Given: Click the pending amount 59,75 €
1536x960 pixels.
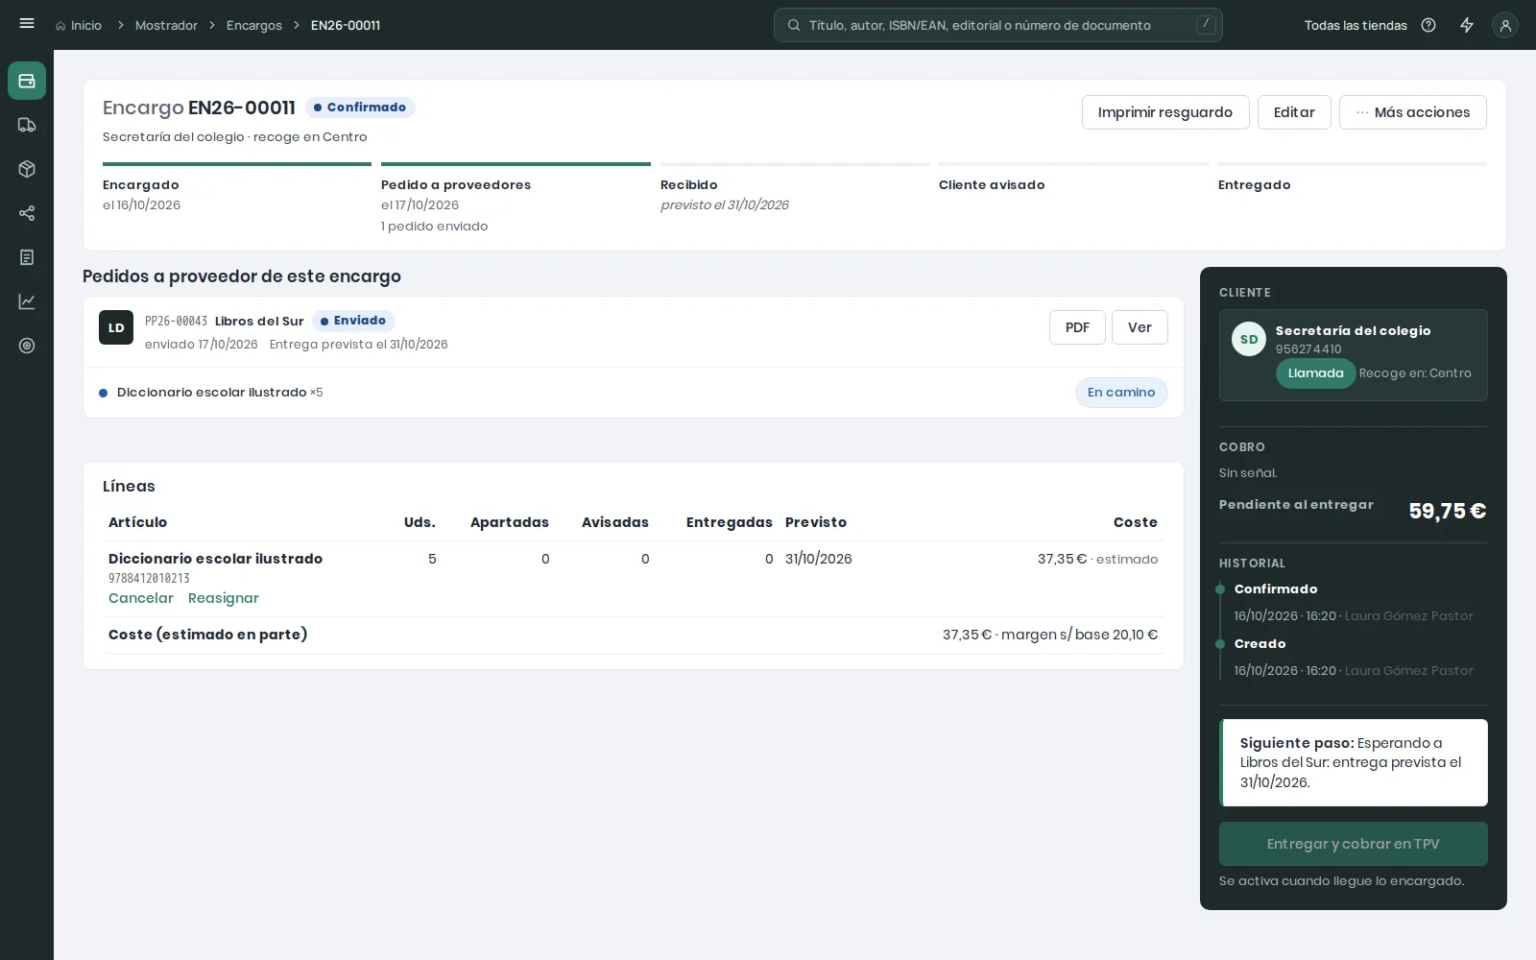Looking at the screenshot, I should [x=1448, y=511].
